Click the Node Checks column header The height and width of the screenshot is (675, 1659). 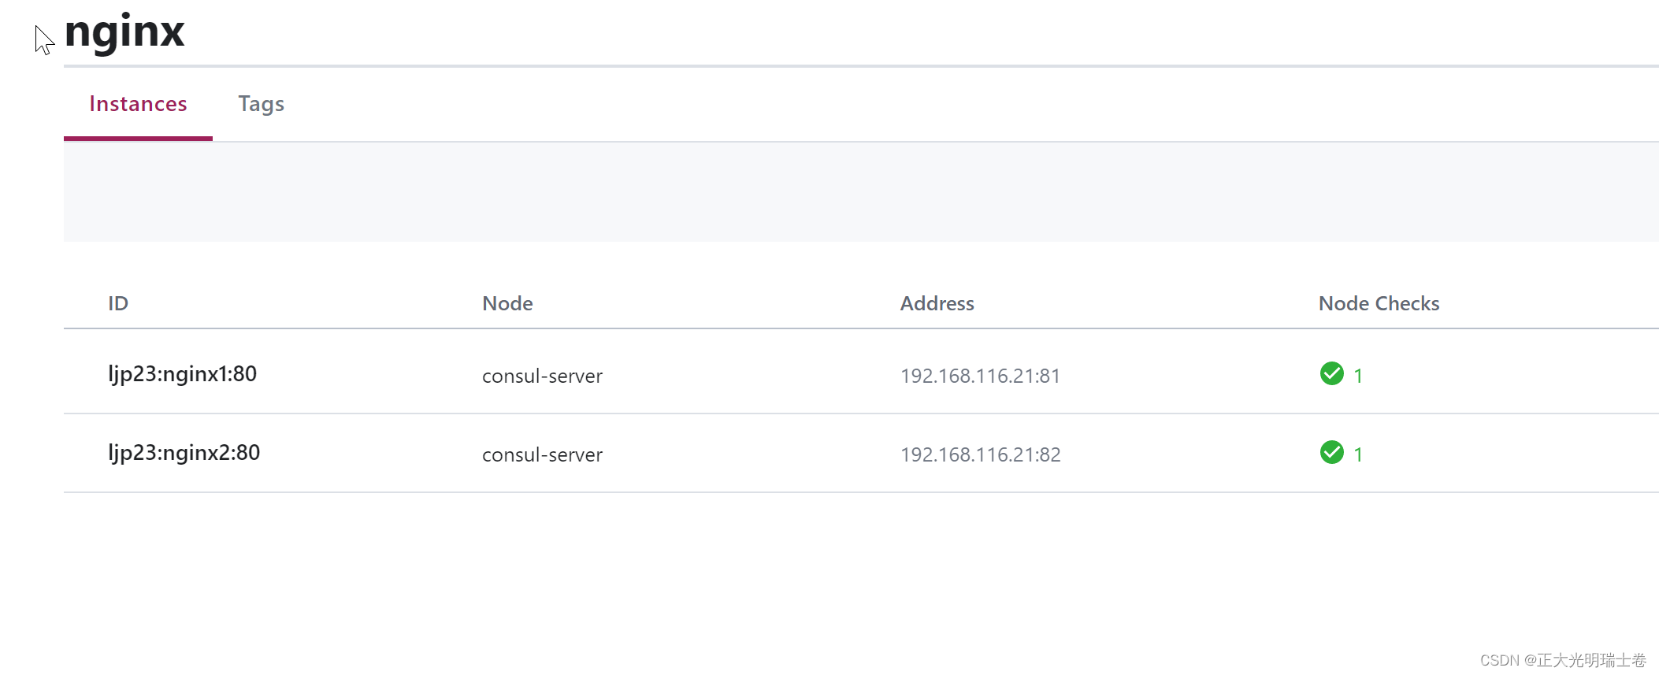[x=1378, y=303]
